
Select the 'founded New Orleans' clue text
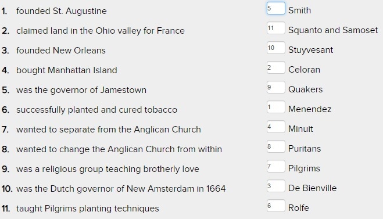click(61, 51)
